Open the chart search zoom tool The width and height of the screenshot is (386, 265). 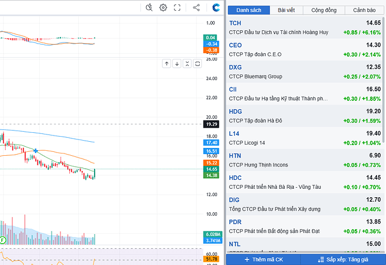point(149,8)
